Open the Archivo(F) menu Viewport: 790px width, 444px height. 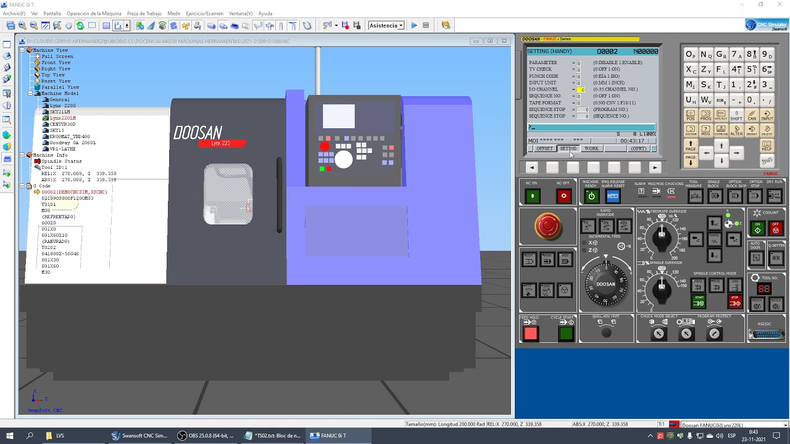(x=14, y=13)
